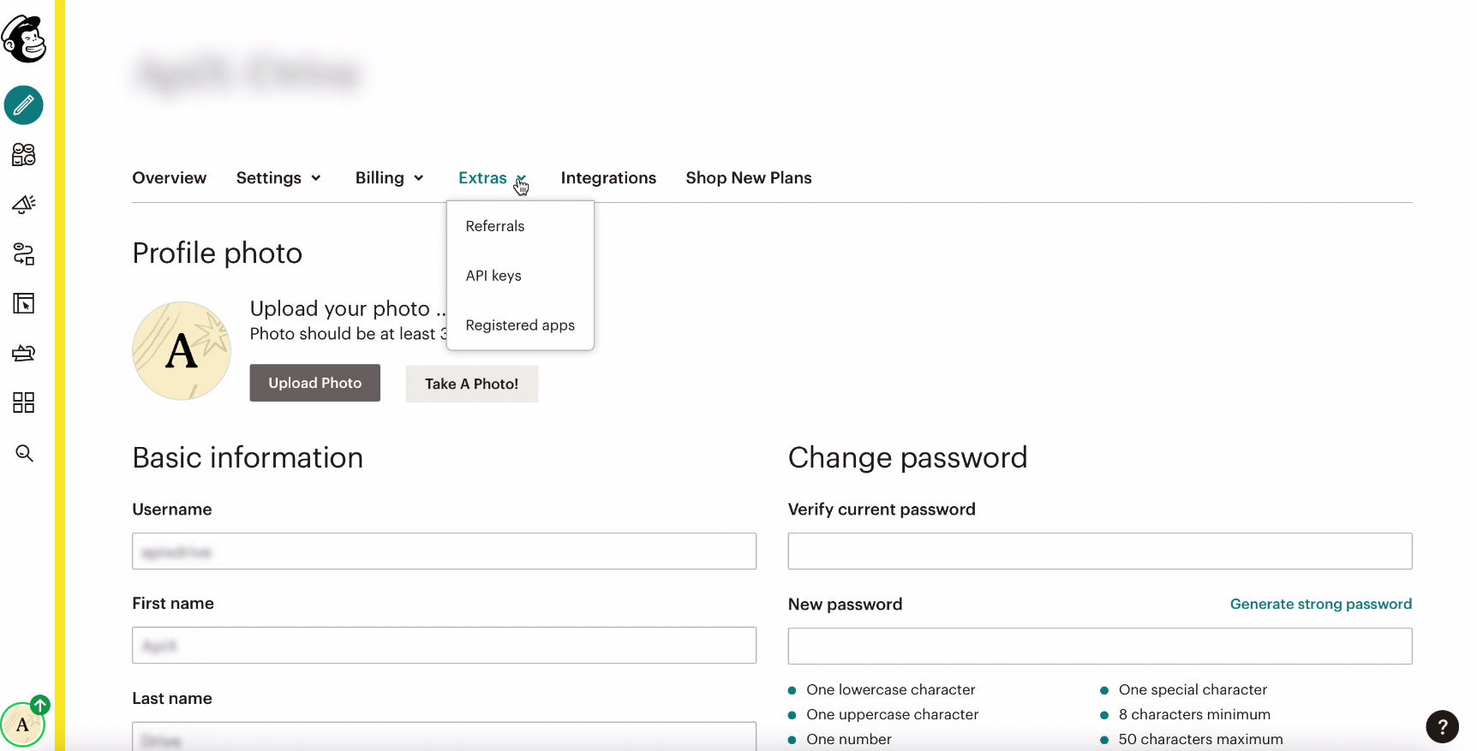This screenshot has width=1477, height=751.
Task: Click the 'One special character' requirement
Action: (x=1193, y=690)
